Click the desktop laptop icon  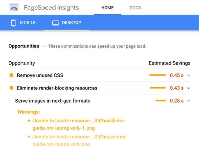55,23
